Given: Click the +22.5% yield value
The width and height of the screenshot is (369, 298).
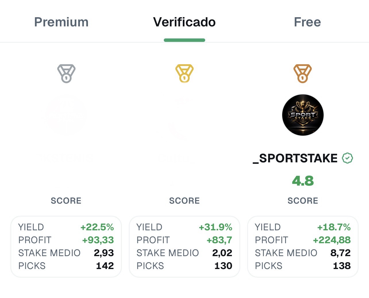Looking at the screenshot, I should (97, 227).
